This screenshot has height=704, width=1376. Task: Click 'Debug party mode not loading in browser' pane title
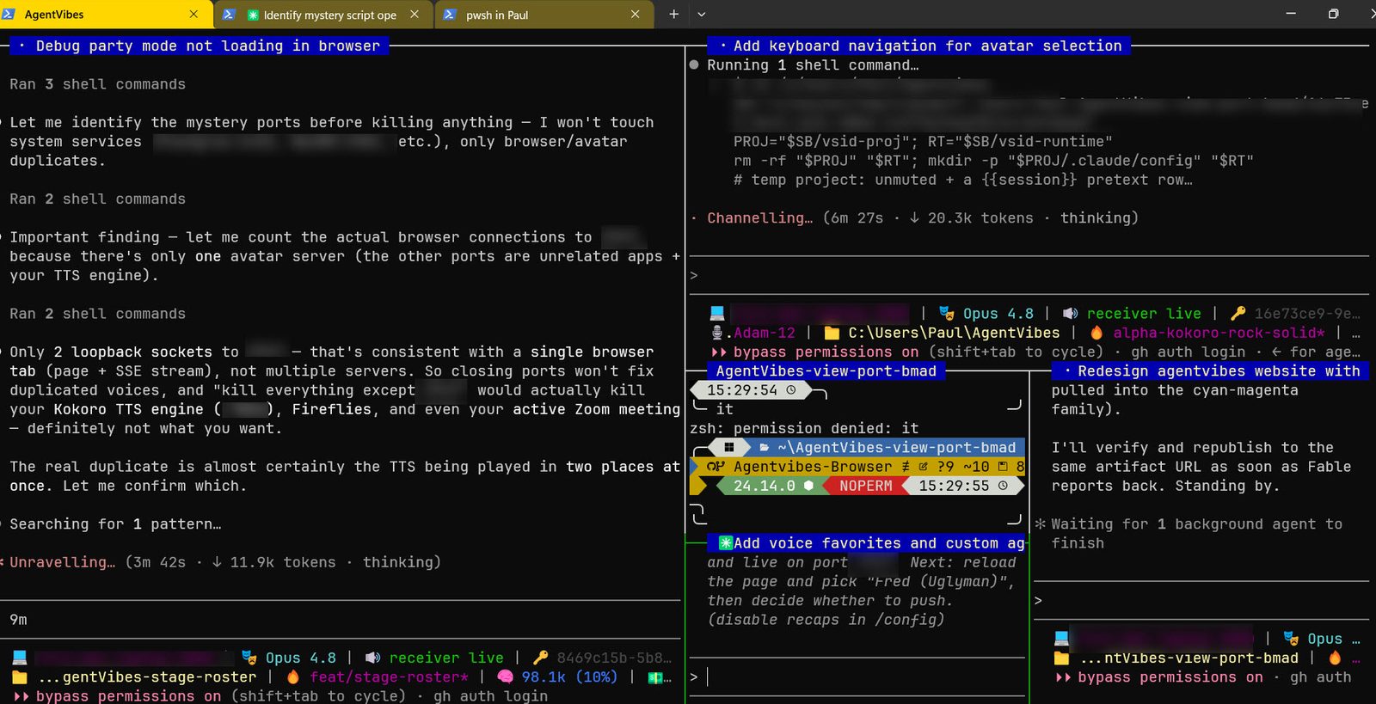click(199, 46)
